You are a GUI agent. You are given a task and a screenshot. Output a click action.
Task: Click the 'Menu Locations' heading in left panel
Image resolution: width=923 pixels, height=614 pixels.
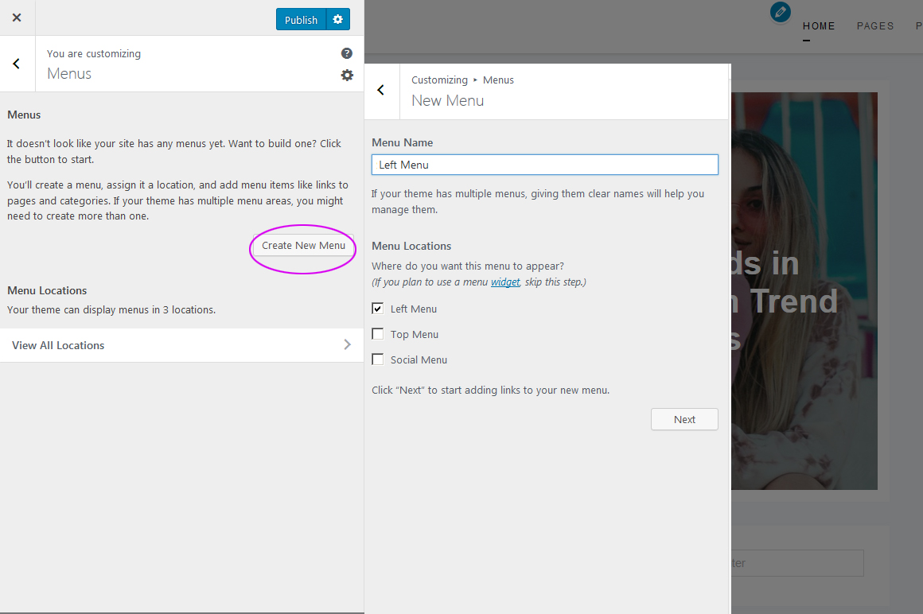tap(47, 290)
